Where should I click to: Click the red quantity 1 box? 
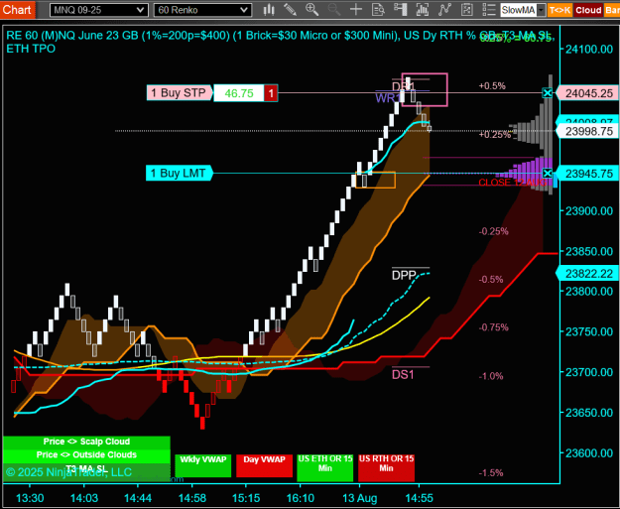271,93
